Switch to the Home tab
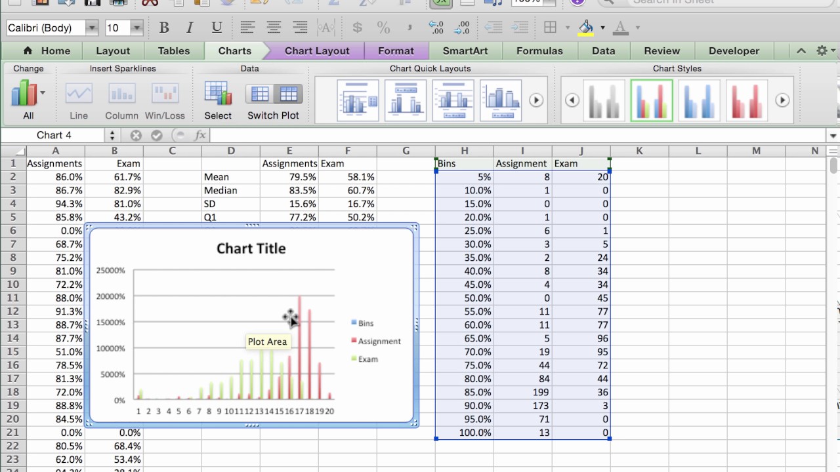Image resolution: width=840 pixels, height=472 pixels. [x=47, y=50]
